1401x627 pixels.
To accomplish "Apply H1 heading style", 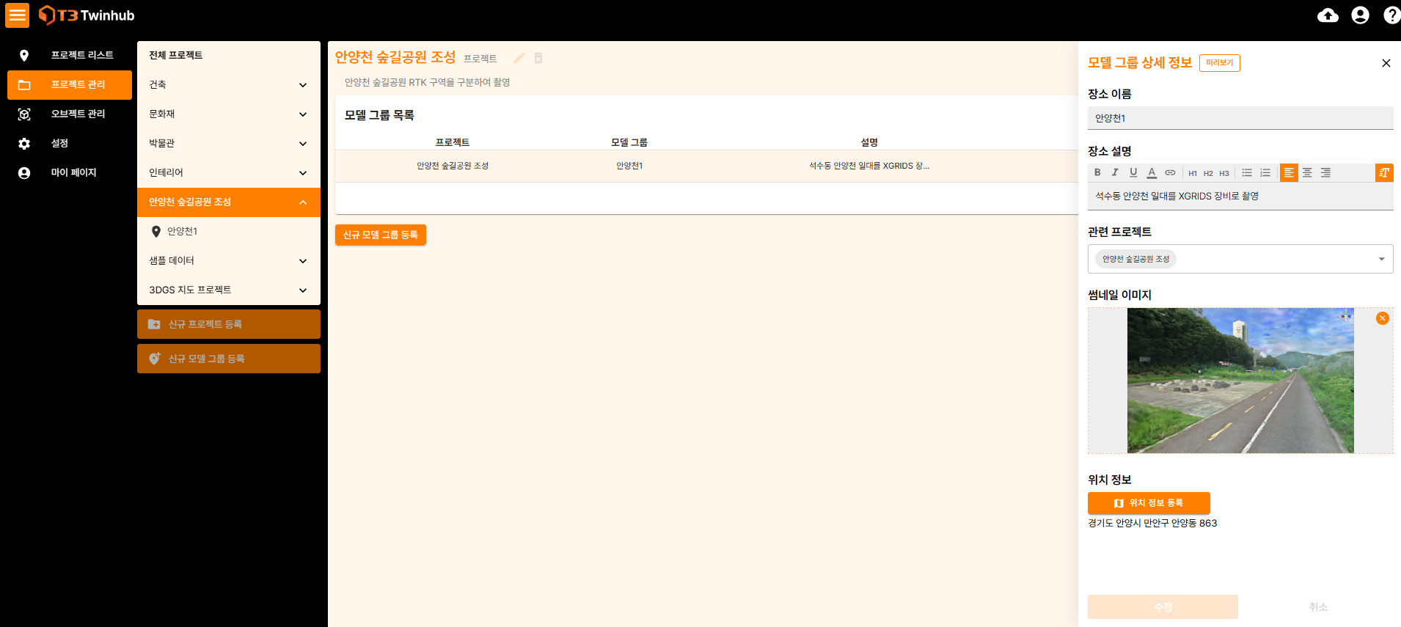I will click(1193, 173).
